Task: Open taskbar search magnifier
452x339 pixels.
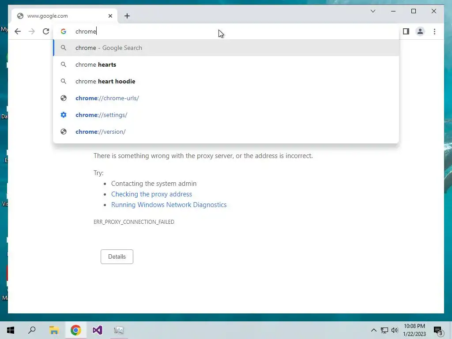Action: click(x=32, y=330)
